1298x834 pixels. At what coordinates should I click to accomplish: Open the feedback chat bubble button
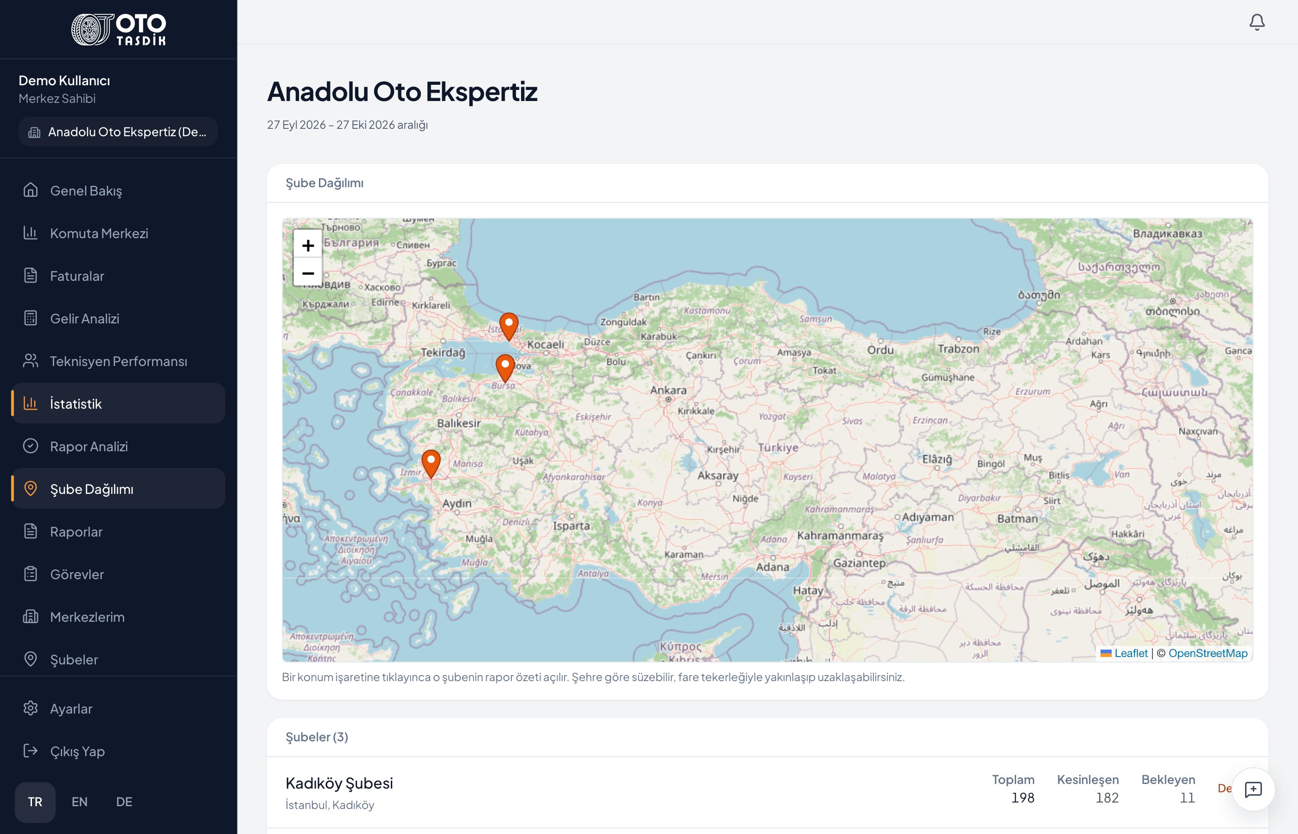(1253, 790)
